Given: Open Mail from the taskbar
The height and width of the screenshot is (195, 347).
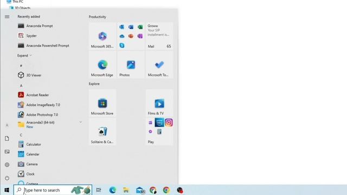Looking at the screenshot, I should [x=140, y=190].
